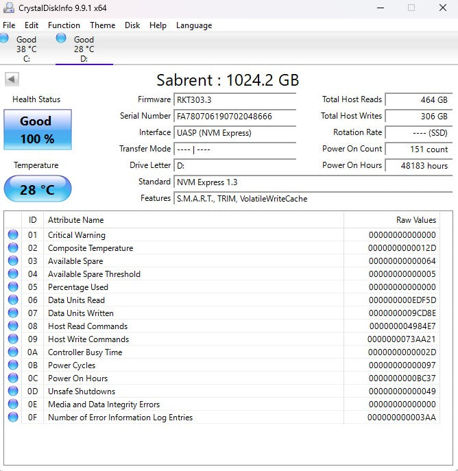
Task: Click the 28 °C temperature button
Action: coord(38,189)
